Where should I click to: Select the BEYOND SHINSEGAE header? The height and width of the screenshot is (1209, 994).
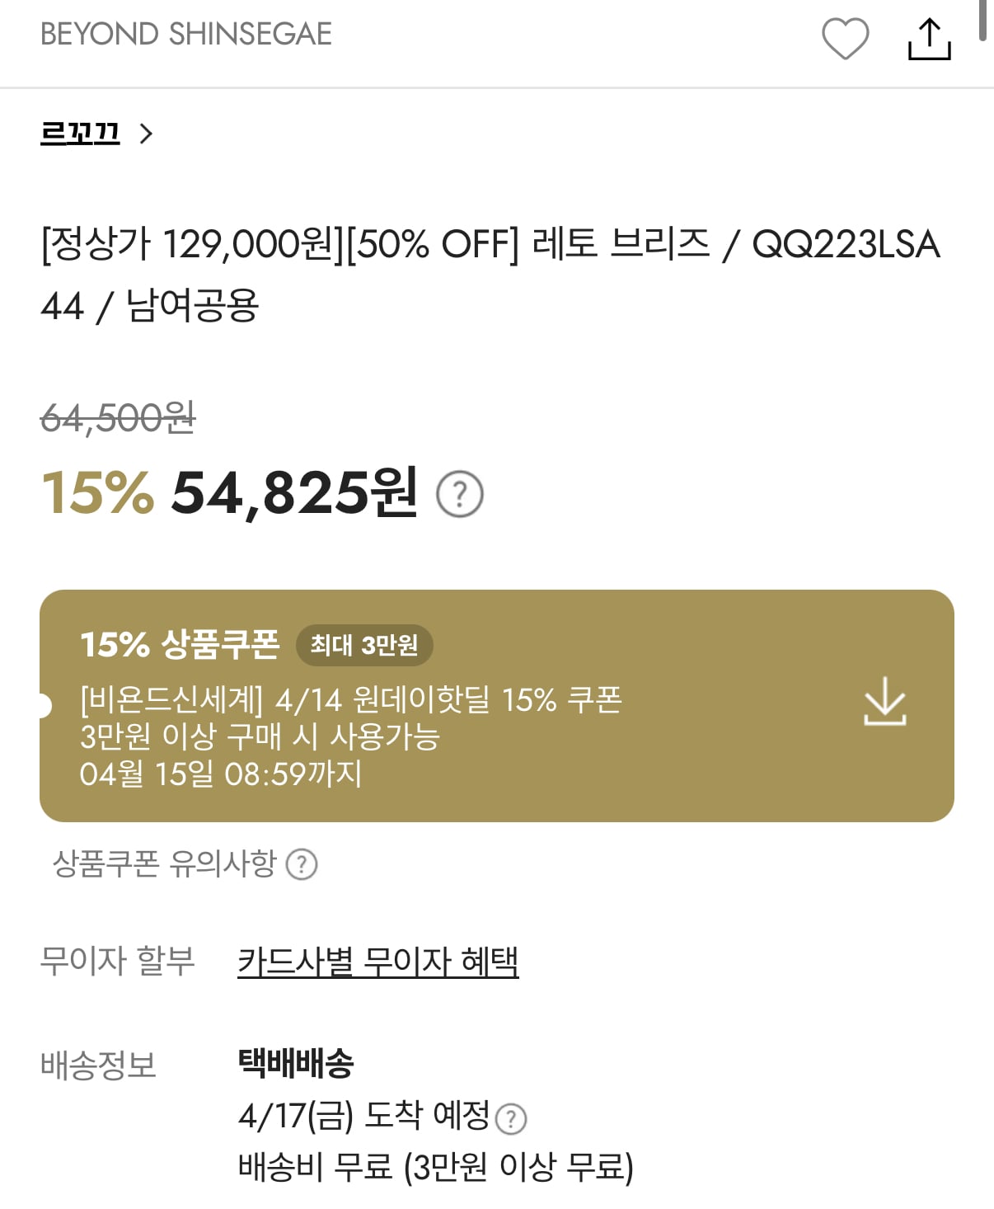pos(188,33)
